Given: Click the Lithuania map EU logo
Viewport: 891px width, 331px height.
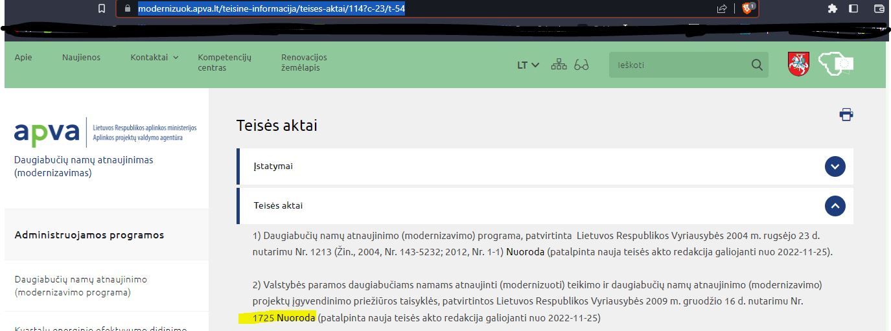Looking at the screenshot, I should (x=837, y=63).
